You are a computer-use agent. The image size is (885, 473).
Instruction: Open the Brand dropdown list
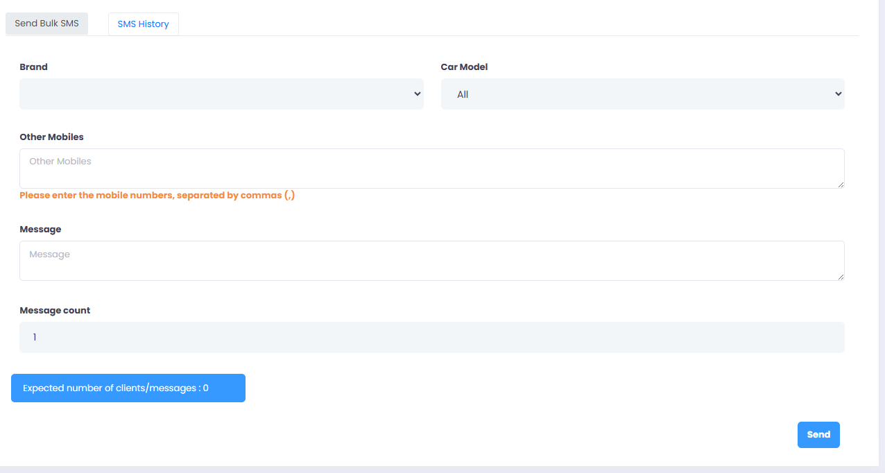coord(221,94)
